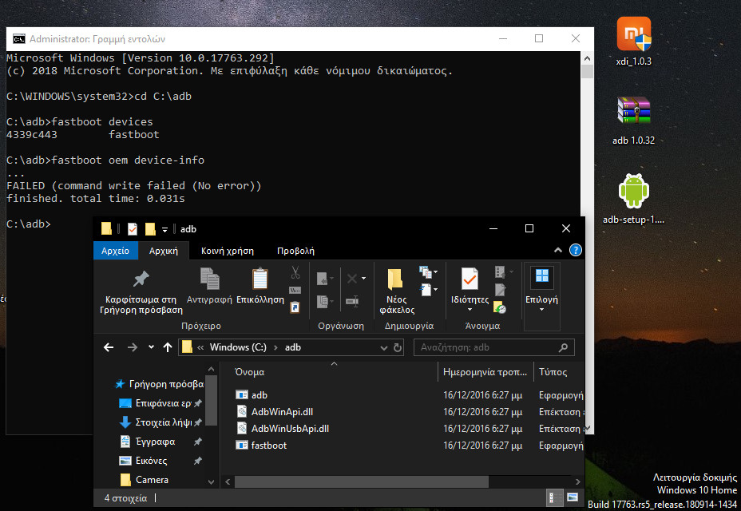Screen dimensions: 741x511
Task: Expand the Ιδιότητες (Properties) dropdown arrow
Action: pos(470,310)
